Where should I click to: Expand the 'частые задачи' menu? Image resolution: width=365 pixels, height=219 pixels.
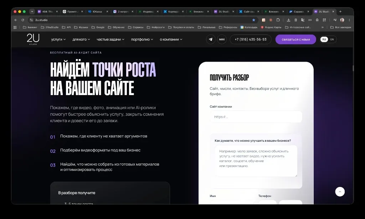coord(110,39)
